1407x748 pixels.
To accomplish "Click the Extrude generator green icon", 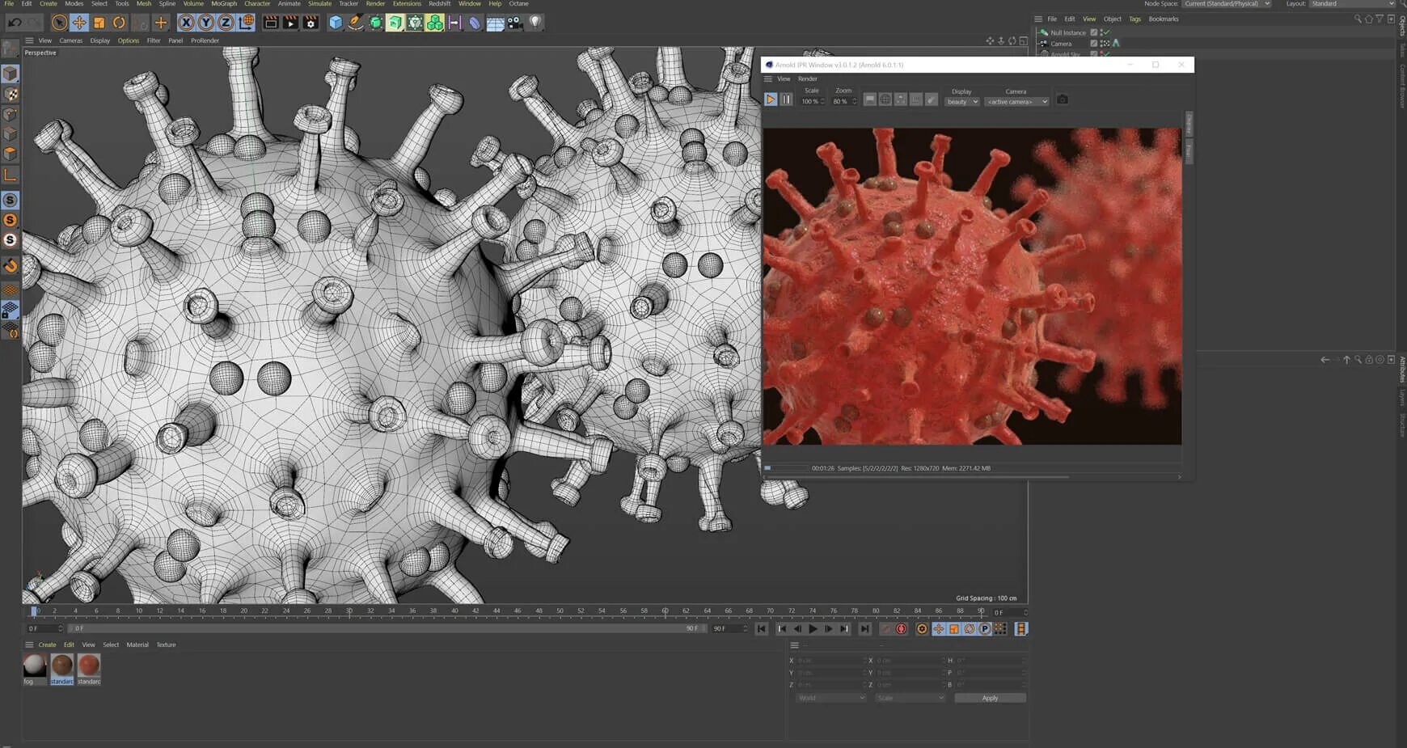I will point(395,23).
